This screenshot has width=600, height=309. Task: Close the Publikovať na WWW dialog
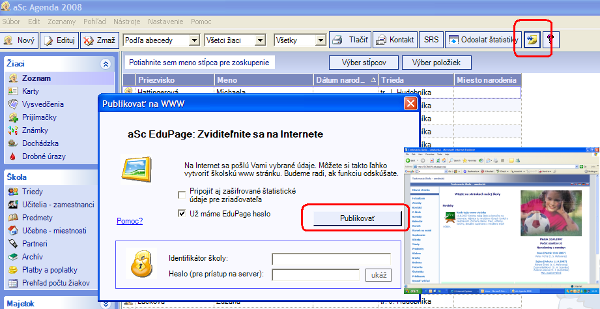410,104
